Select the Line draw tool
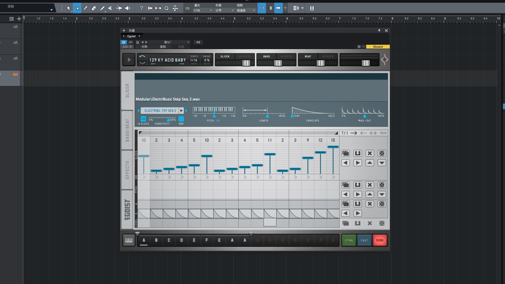 tap(102, 8)
